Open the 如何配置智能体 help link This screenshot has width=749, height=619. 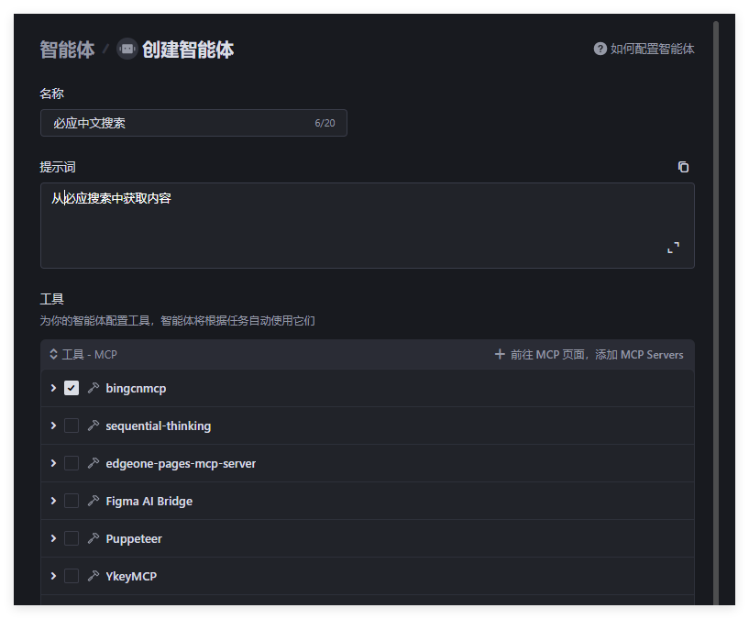click(652, 49)
